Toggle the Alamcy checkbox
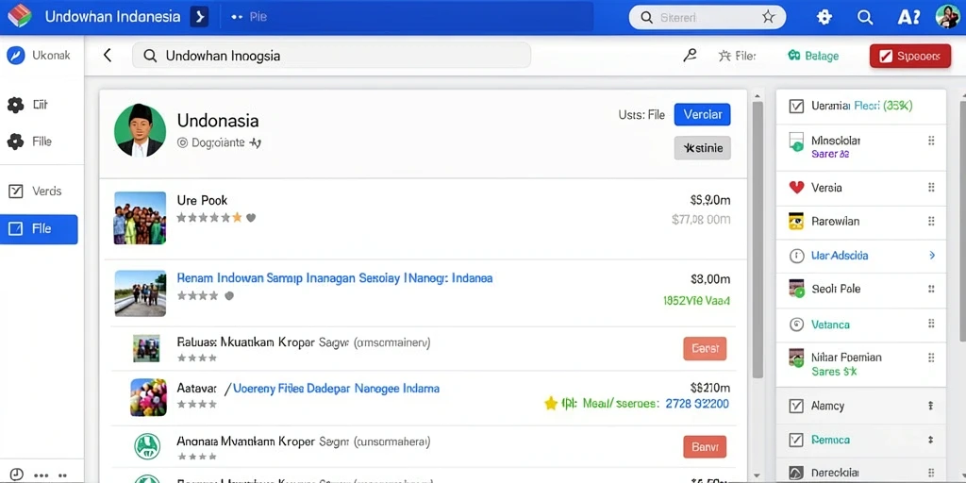Screen dimensions: 966x483 click(796, 406)
